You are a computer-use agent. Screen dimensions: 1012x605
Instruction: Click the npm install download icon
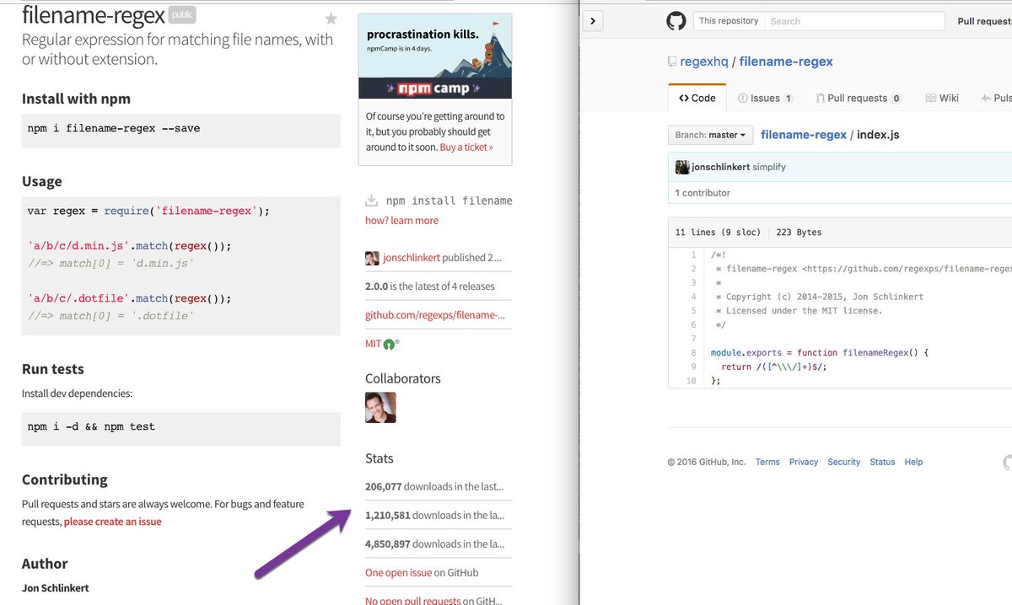point(371,201)
